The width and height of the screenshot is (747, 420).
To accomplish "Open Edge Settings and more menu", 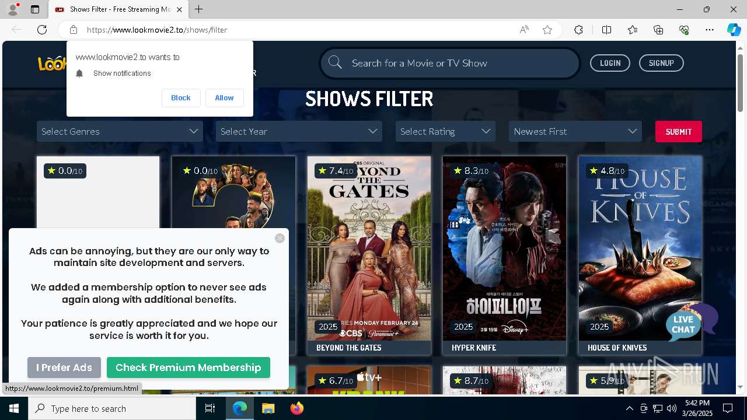I will (710, 30).
